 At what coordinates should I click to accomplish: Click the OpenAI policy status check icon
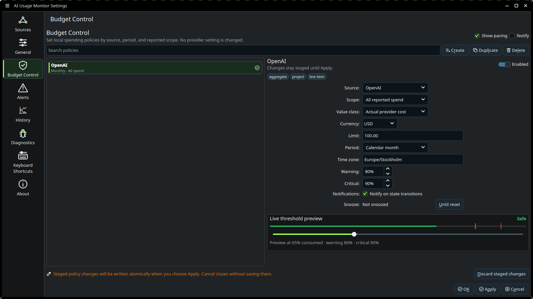tap(257, 68)
